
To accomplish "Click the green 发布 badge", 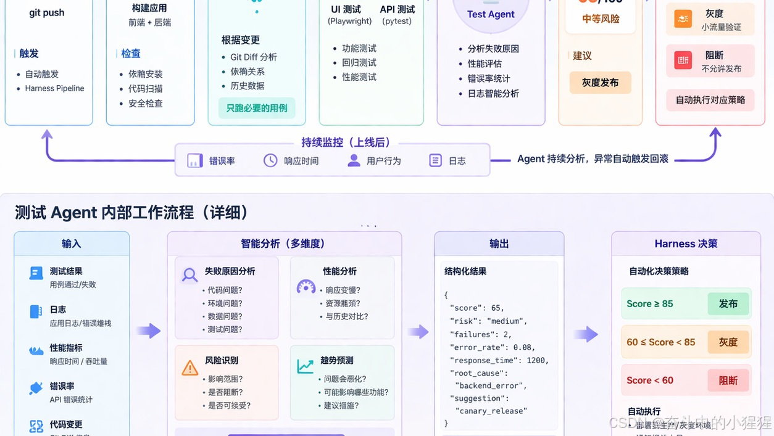I will [728, 304].
